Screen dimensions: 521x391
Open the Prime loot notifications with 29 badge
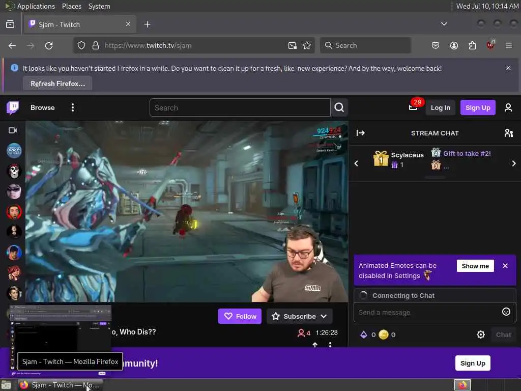413,107
